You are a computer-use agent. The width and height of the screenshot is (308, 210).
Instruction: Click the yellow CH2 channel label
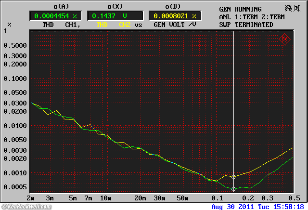point(124,24)
